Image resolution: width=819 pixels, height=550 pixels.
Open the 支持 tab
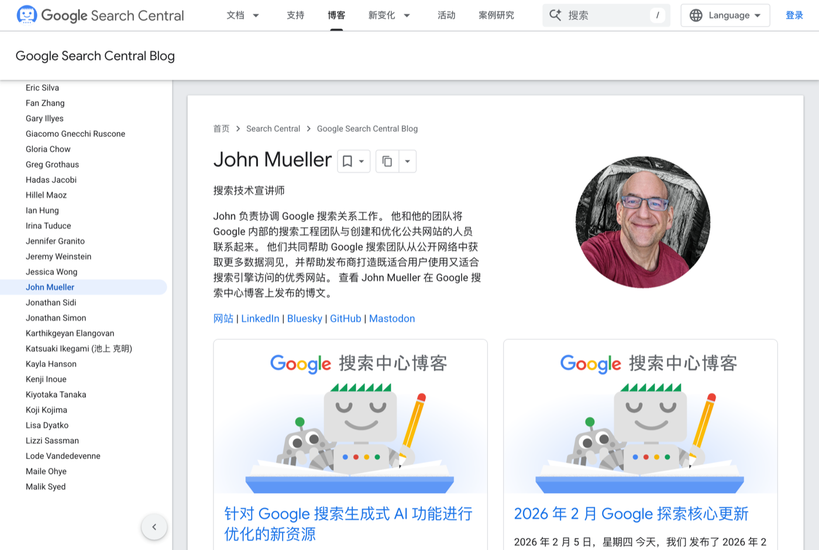295,15
